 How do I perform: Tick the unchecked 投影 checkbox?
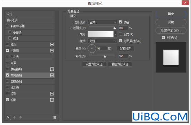[x=8, y=93]
